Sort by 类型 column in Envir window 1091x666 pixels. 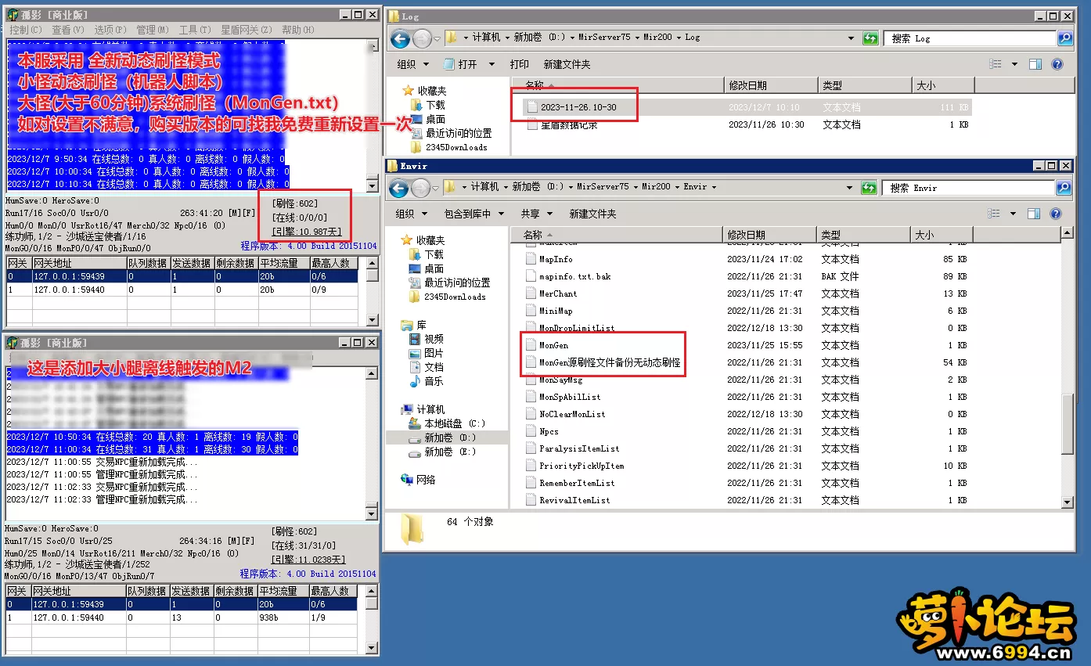pyautogui.click(x=865, y=235)
